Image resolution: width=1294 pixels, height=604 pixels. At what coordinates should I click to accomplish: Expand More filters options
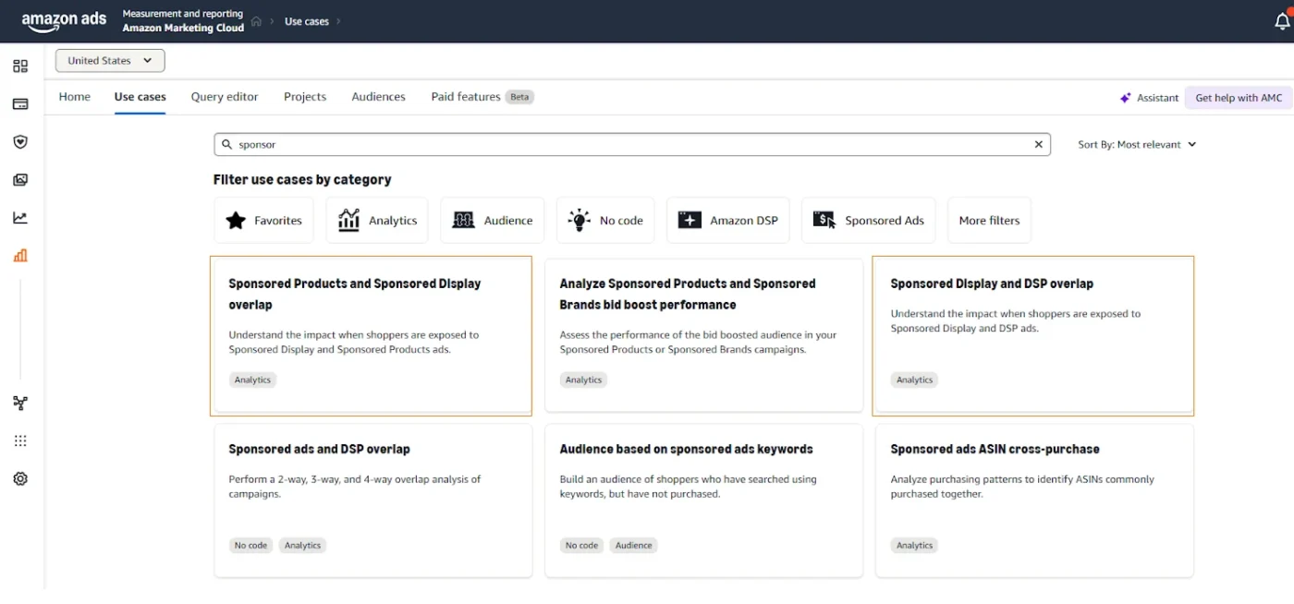[988, 220]
